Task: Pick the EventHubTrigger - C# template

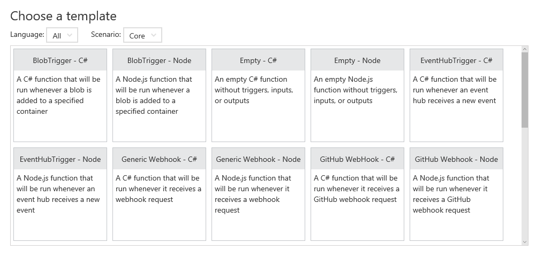Action: [x=456, y=60]
